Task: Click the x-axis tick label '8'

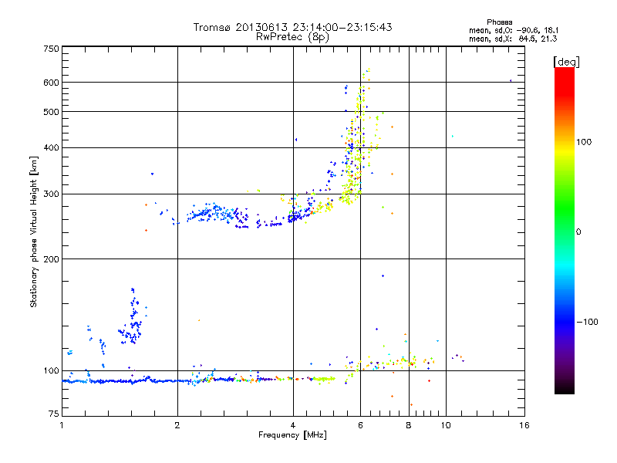Action: coord(409,425)
